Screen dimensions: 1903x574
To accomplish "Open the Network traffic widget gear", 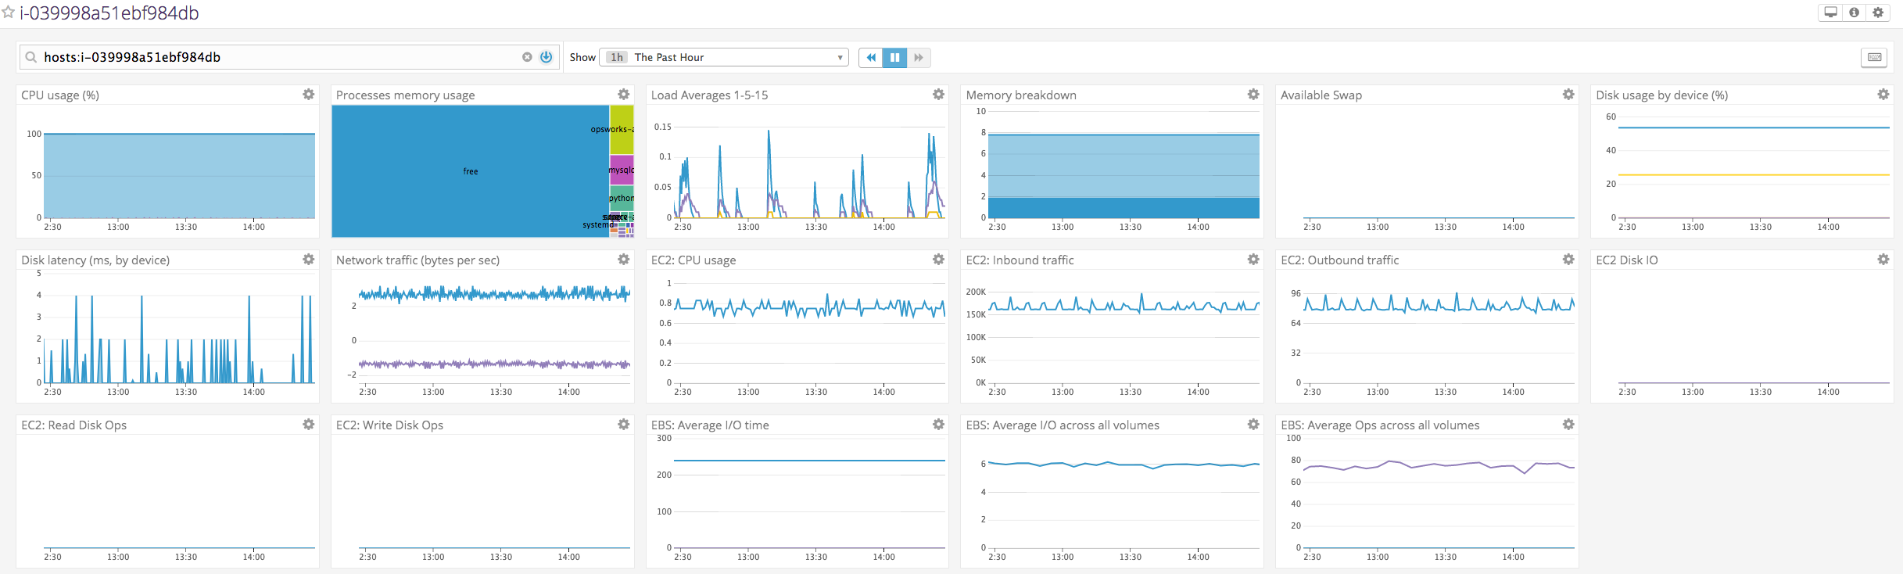I will pos(624,259).
